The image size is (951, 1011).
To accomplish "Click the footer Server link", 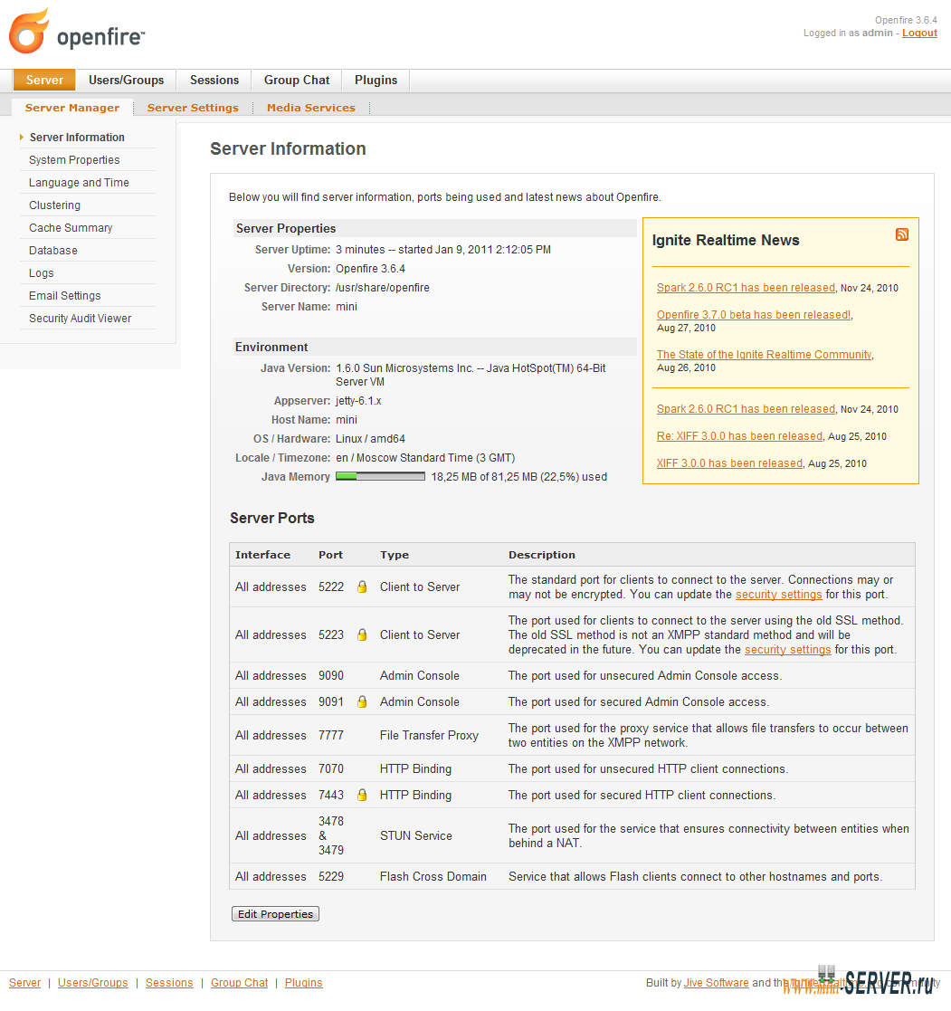I will [x=24, y=983].
